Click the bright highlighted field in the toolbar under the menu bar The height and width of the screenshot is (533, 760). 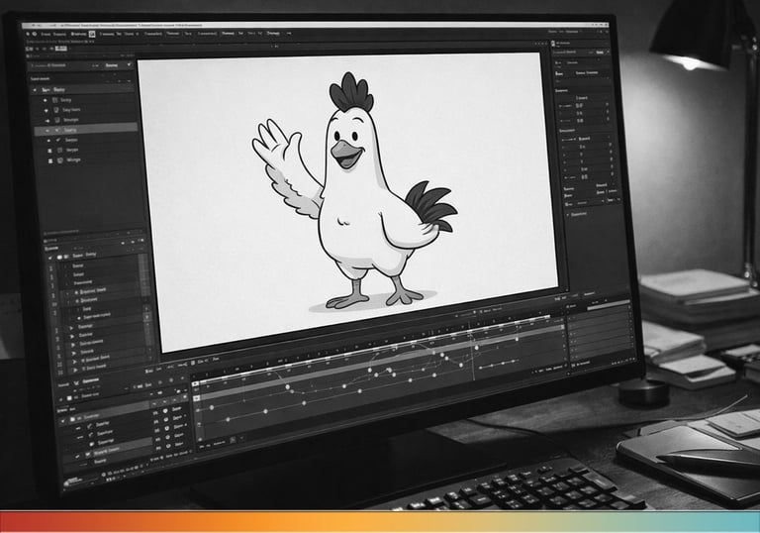(61, 49)
